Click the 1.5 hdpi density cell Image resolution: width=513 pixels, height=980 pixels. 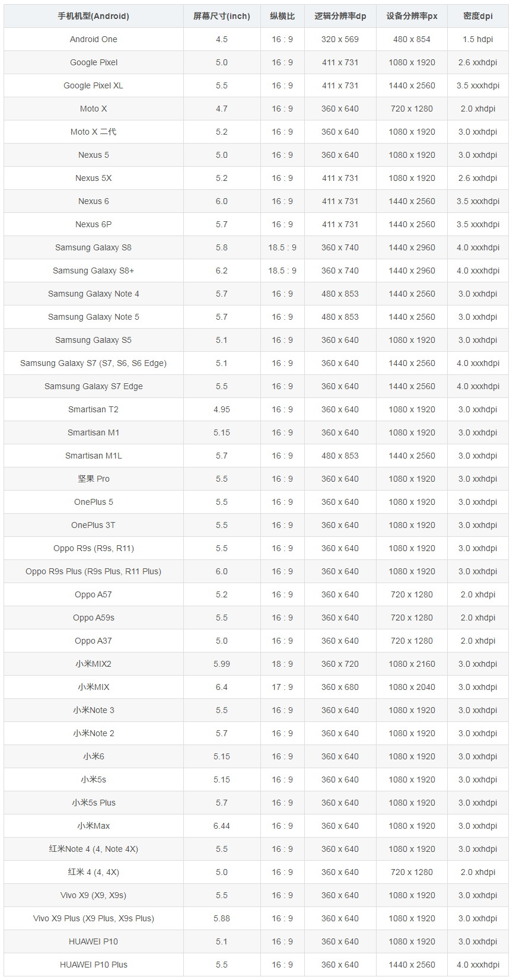coord(477,39)
